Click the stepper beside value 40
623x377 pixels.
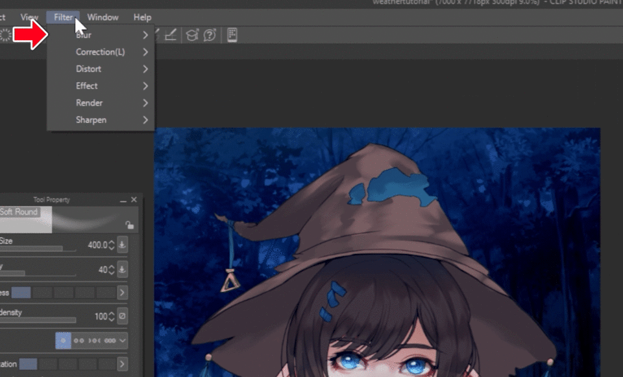click(112, 269)
